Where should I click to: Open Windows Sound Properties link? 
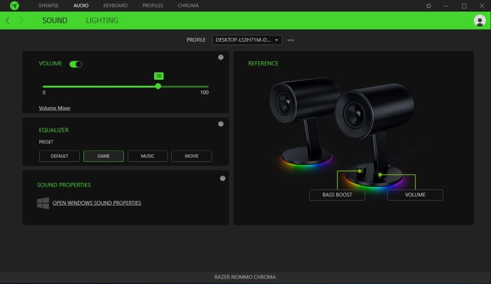pyautogui.click(x=97, y=203)
